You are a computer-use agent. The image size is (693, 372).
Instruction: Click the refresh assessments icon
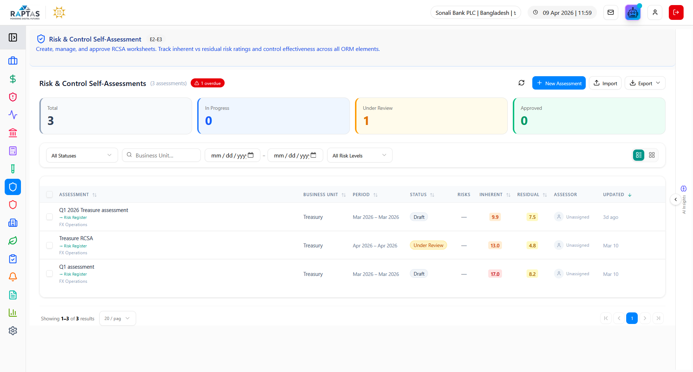pos(521,83)
